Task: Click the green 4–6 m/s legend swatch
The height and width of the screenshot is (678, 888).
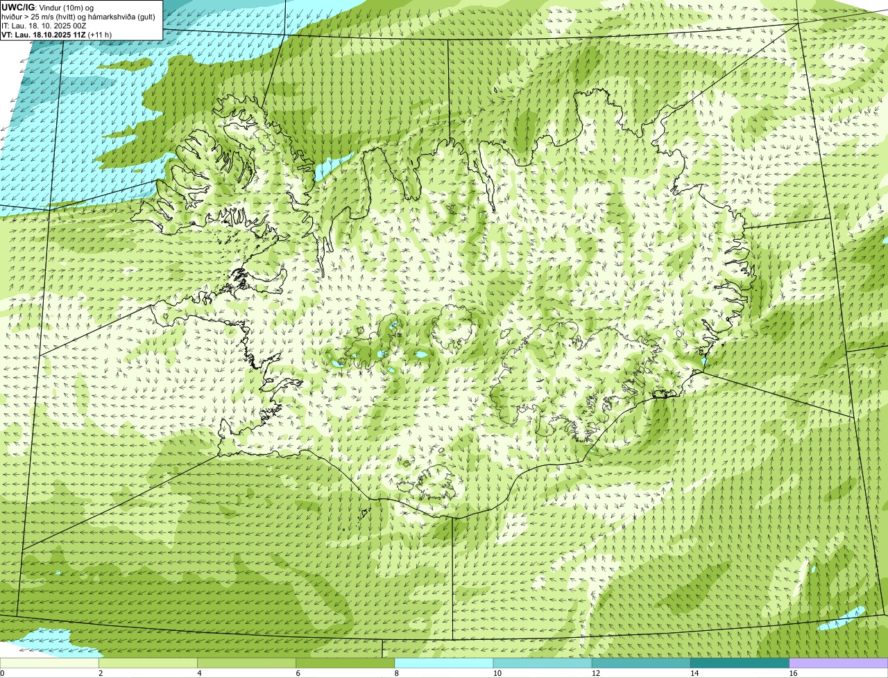Action: point(246,663)
